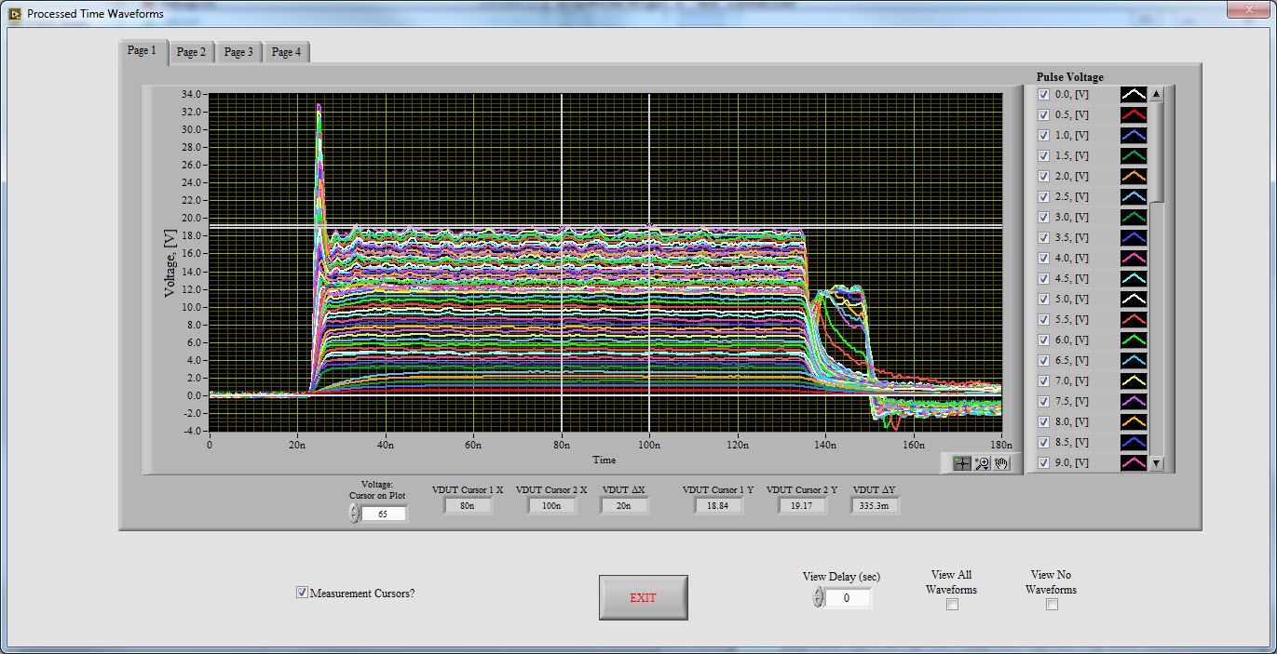Click the View Delay stepper arrows
This screenshot has height=654, width=1277.
(x=818, y=597)
